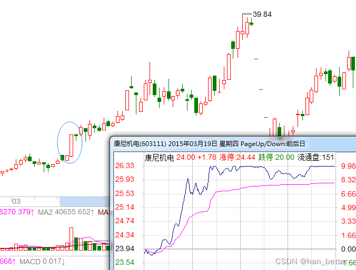The width and height of the screenshot is (356, 270).
Task: Click the 24.00 +1.78 price text
Action: point(196,157)
